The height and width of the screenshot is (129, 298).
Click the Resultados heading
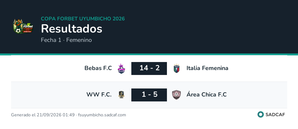coord(72,29)
